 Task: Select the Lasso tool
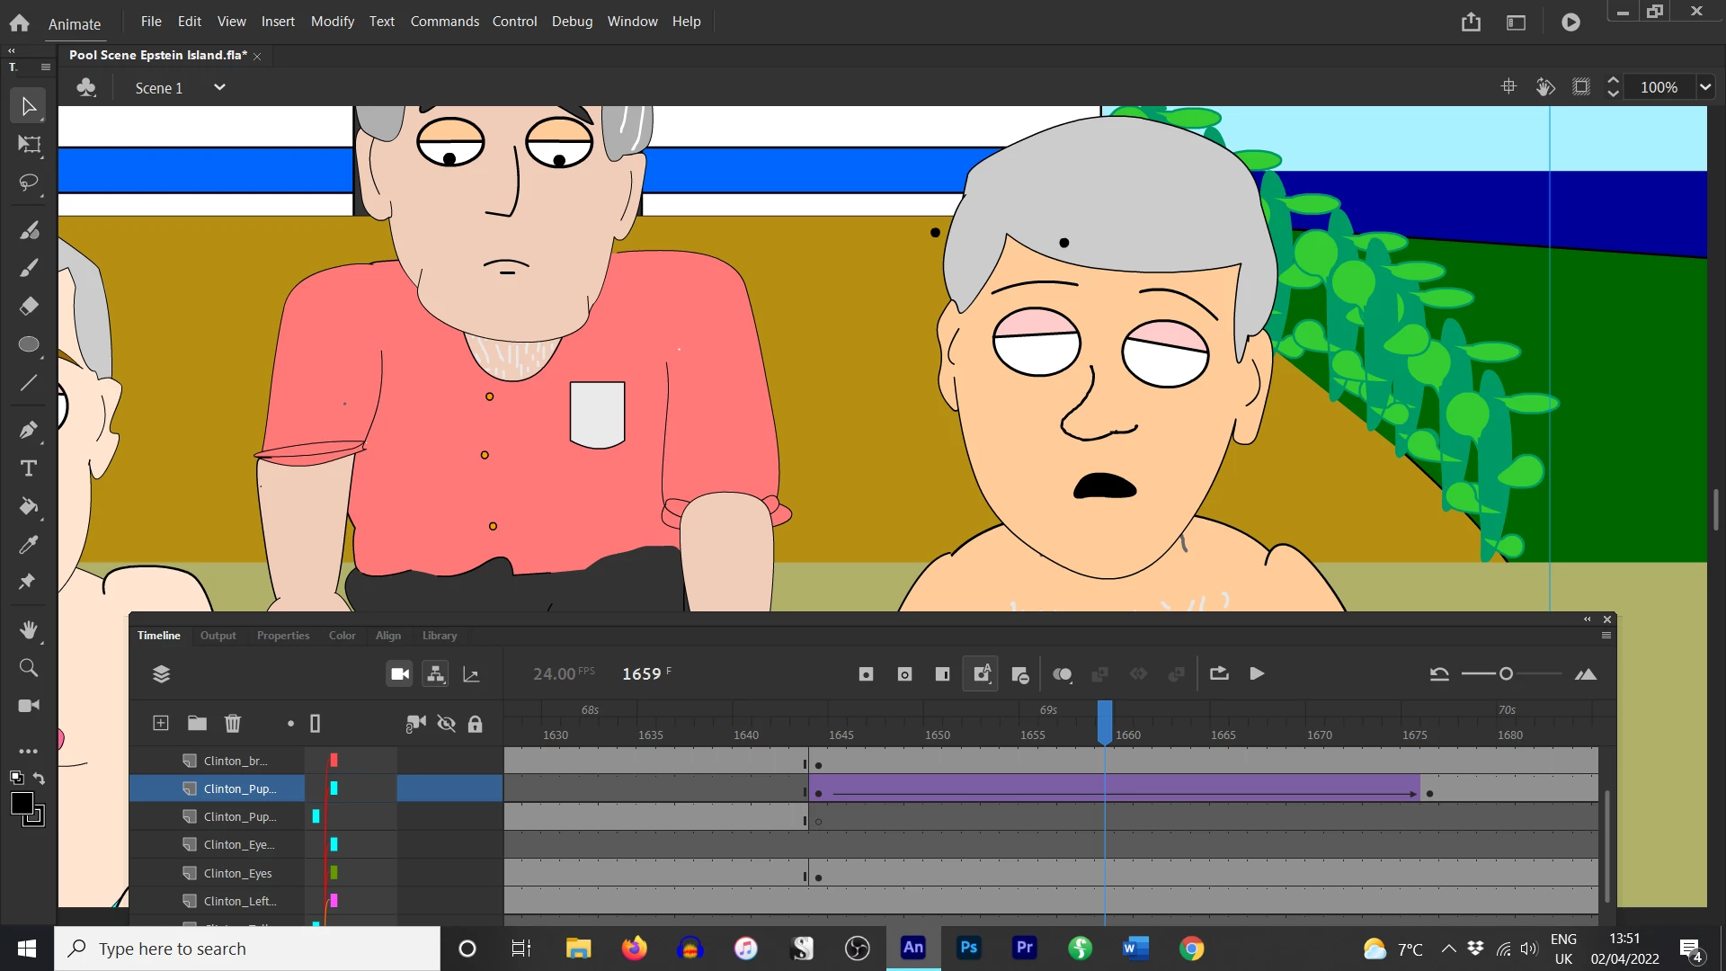[29, 183]
